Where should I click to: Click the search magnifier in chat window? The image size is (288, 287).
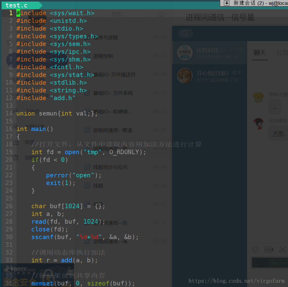[x=185, y=33]
